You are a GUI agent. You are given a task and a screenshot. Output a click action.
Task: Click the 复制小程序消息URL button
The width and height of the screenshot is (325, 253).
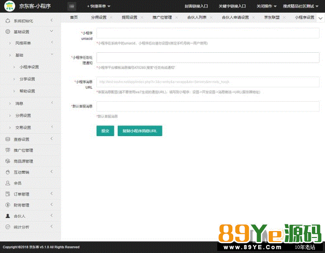pos(140,131)
